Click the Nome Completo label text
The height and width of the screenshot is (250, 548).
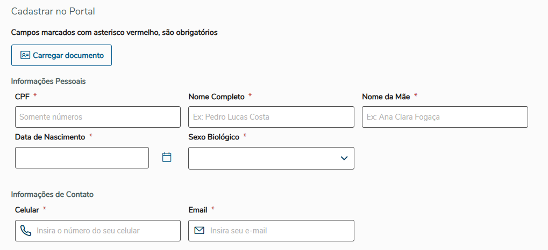tap(216, 97)
